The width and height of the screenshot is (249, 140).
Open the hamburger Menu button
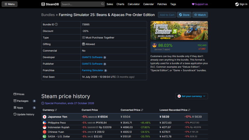coord(10,4)
